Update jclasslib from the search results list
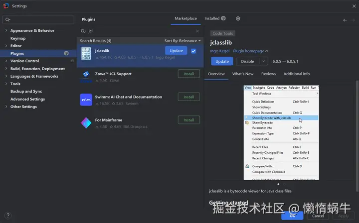 pyautogui.click(x=176, y=51)
